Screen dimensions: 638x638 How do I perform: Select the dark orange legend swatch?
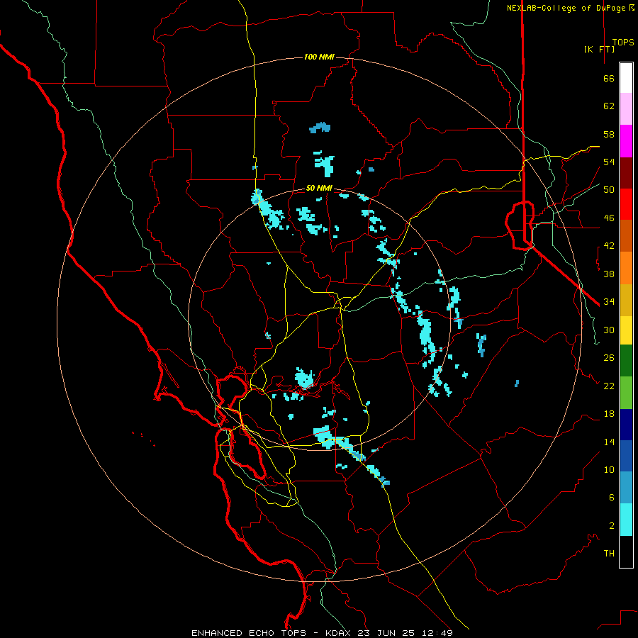pos(626,236)
